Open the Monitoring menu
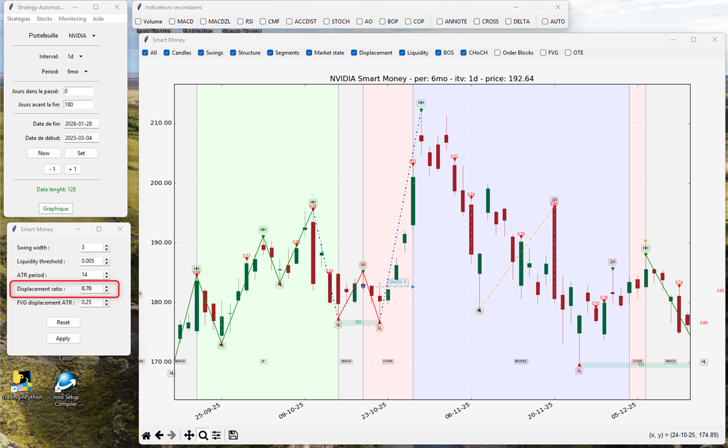Screen dimensions: 728x448 tap(72, 19)
